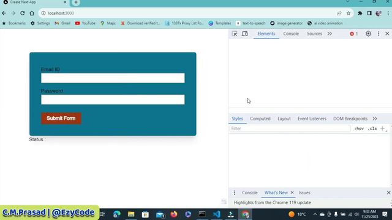Select the Event Listeners pane tab
The width and height of the screenshot is (392, 220).
[312, 119]
